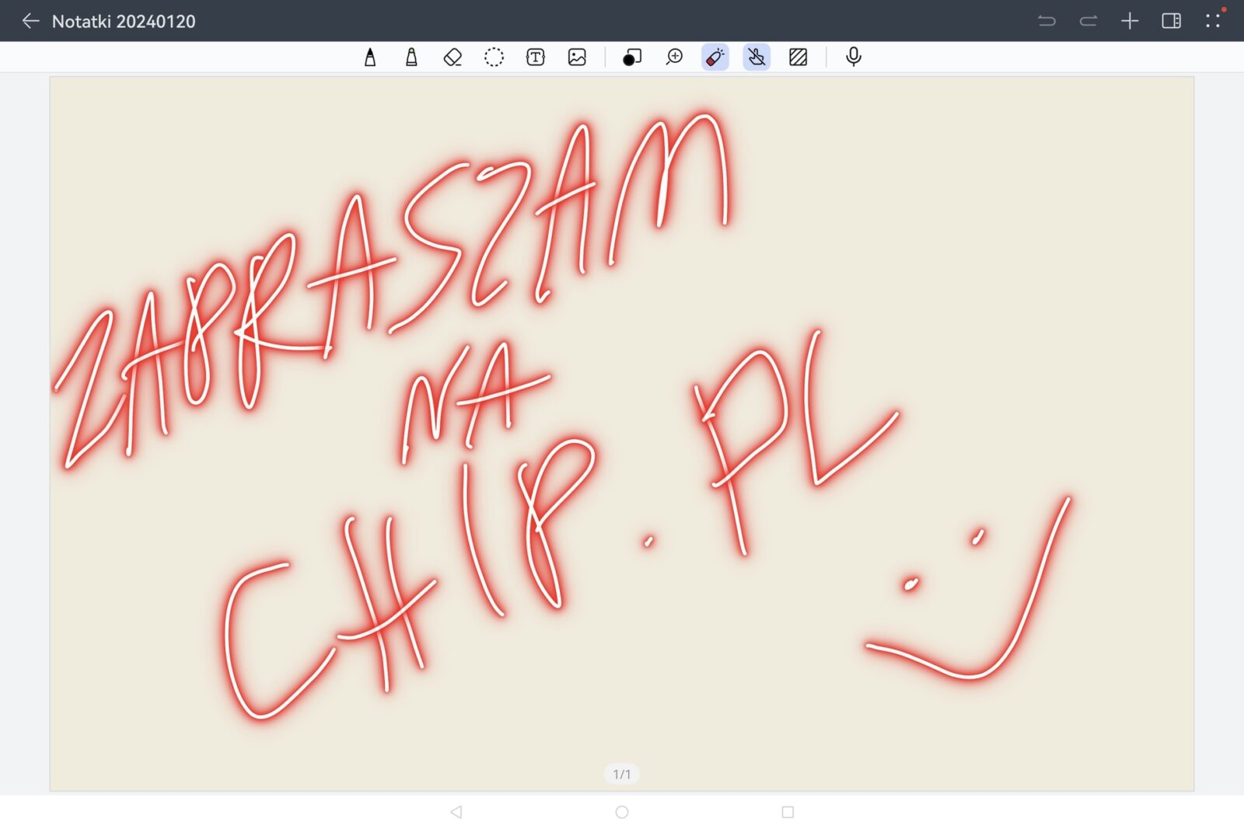The height and width of the screenshot is (829, 1244).
Task: Toggle the hatched page background option
Action: [798, 57]
